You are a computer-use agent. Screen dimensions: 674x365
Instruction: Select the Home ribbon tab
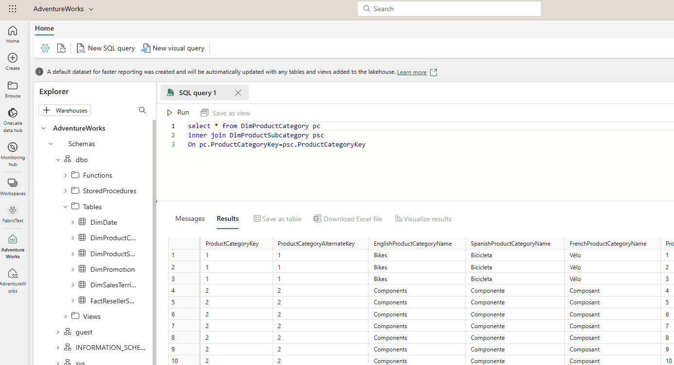tap(44, 28)
